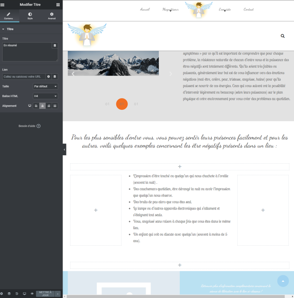The image size is (294, 298).
Task: Preview changes with eye icon
Action: [x=32, y=294]
